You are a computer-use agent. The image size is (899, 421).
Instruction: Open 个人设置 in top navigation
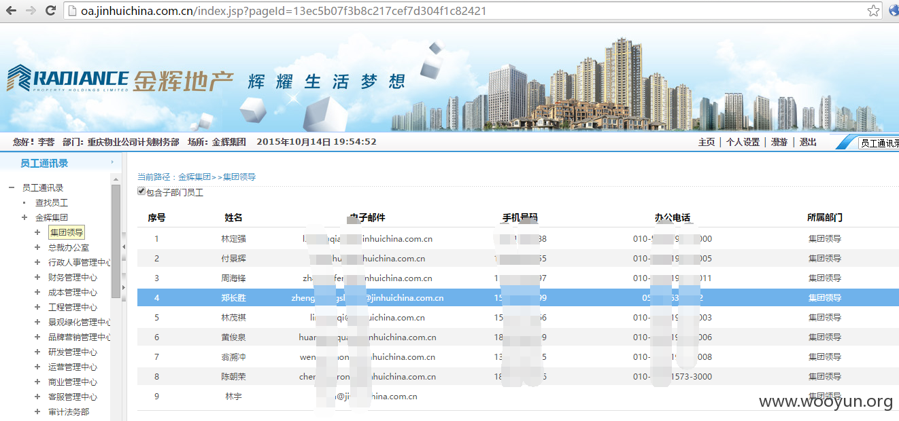point(743,142)
